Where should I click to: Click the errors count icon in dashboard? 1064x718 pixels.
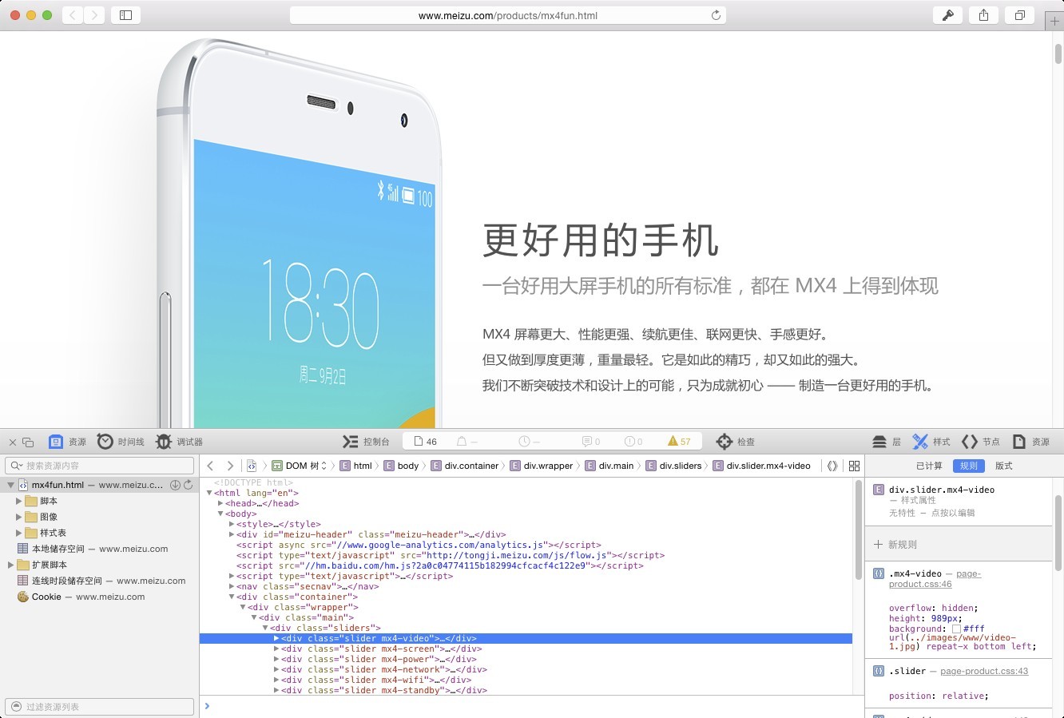[x=633, y=442]
